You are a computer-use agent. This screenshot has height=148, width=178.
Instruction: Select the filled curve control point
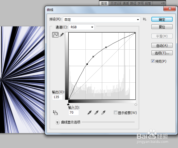tap(87, 64)
